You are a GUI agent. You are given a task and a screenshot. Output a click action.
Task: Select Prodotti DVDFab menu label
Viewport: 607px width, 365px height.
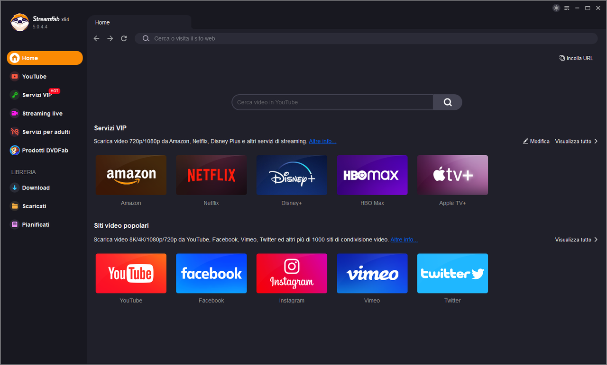(45, 150)
